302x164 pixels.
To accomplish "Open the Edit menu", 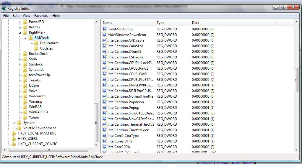I will coord(16,16).
